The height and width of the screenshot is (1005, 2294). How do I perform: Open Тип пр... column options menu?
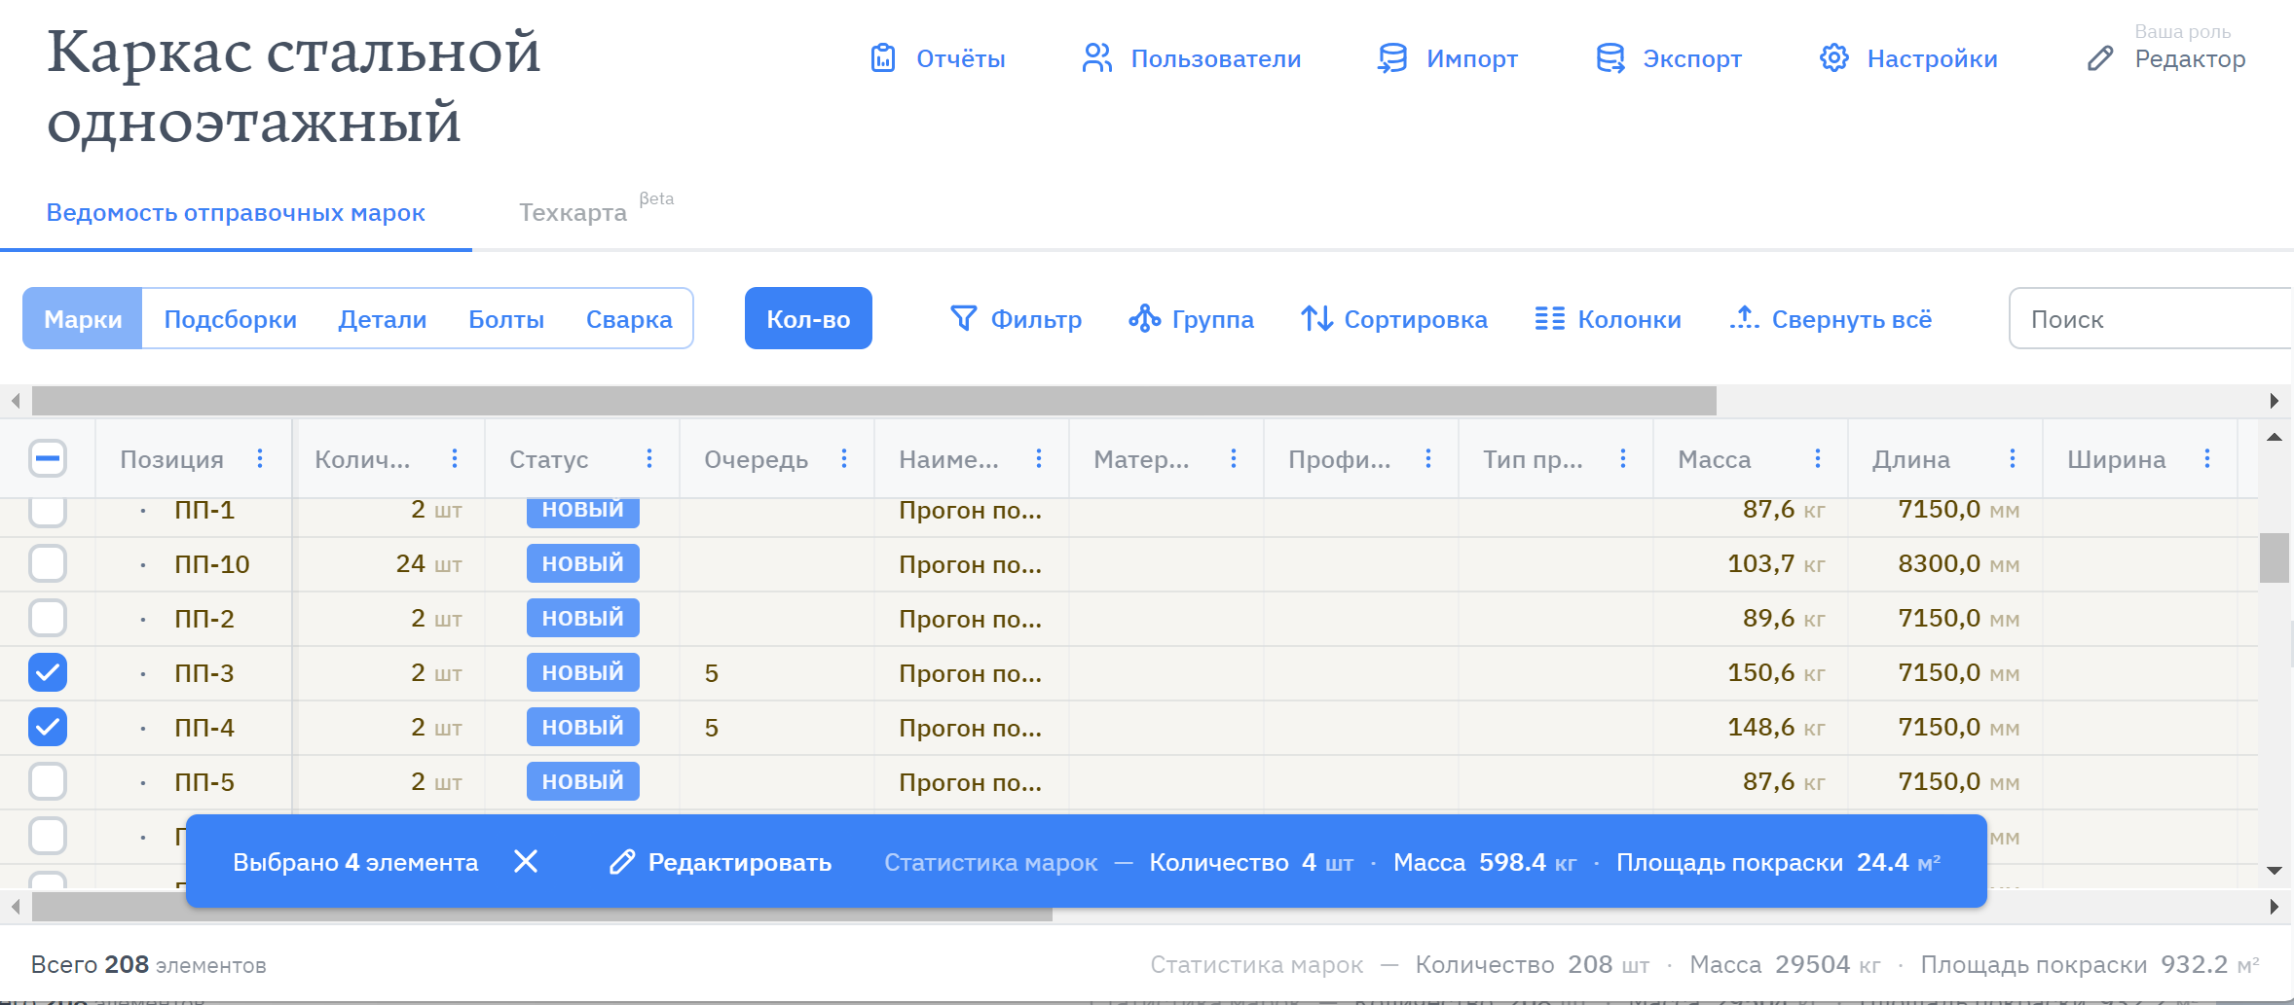(x=1623, y=458)
